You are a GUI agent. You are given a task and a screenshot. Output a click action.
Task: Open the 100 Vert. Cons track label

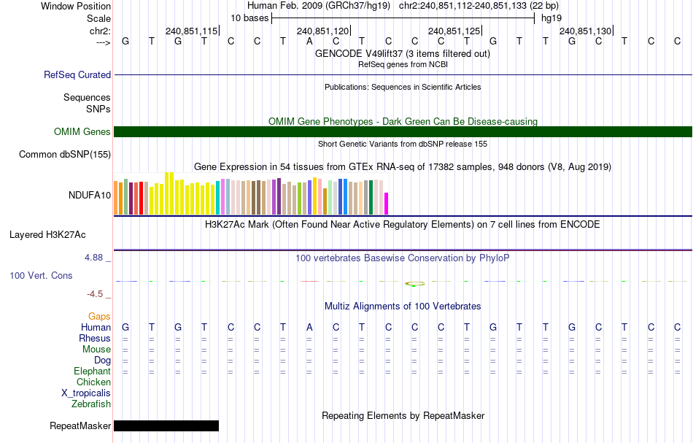coord(41,275)
